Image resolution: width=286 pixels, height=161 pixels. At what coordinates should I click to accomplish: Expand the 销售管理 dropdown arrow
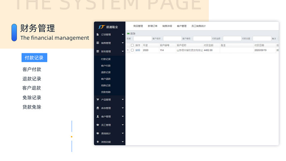click(123, 43)
